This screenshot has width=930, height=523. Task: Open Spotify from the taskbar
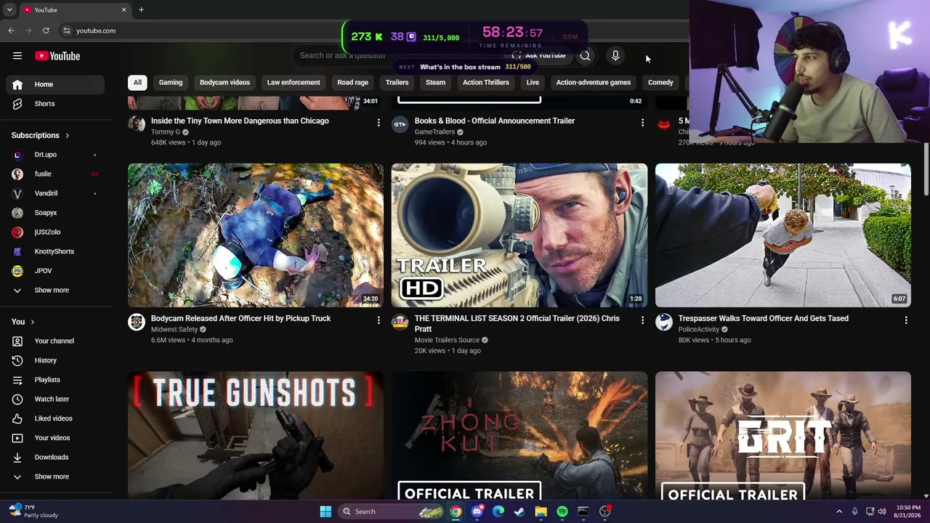[x=562, y=511]
